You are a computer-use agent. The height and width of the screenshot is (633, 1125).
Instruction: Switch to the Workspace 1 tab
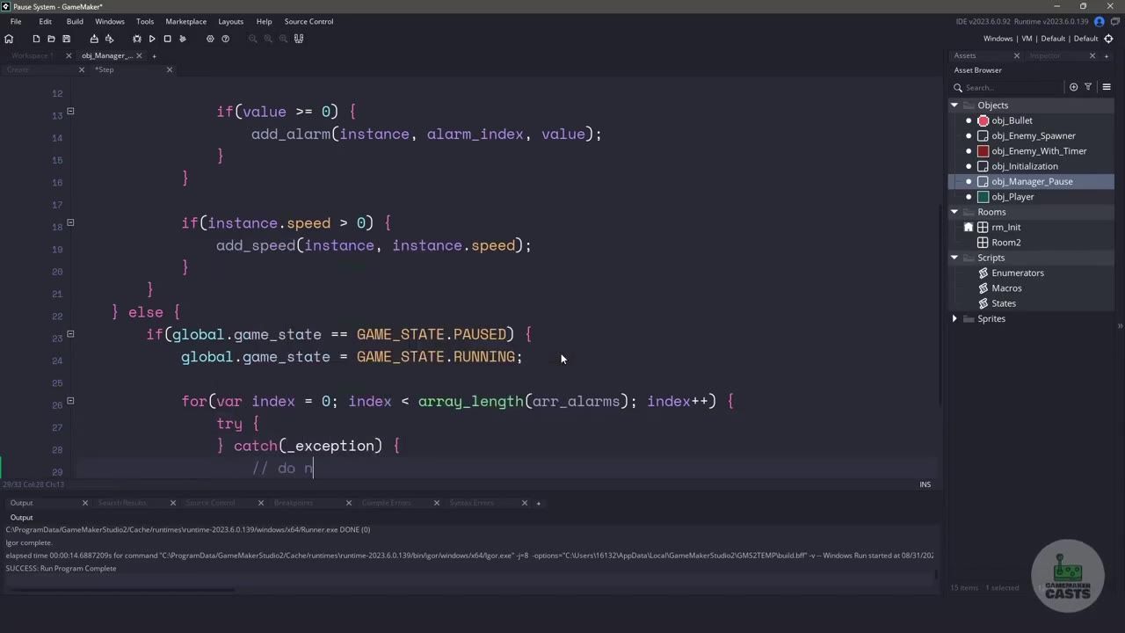coord(33,55)
